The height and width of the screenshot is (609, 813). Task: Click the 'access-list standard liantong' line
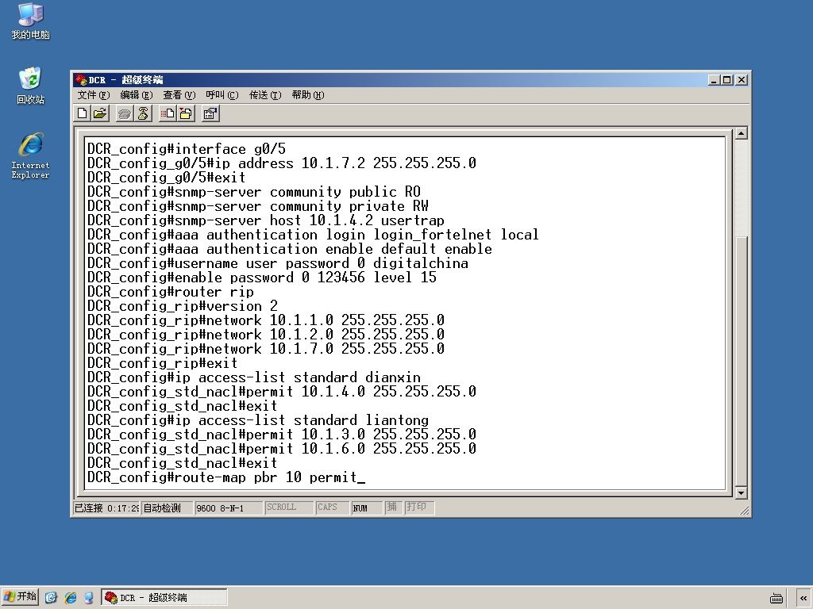pos(258,420)
